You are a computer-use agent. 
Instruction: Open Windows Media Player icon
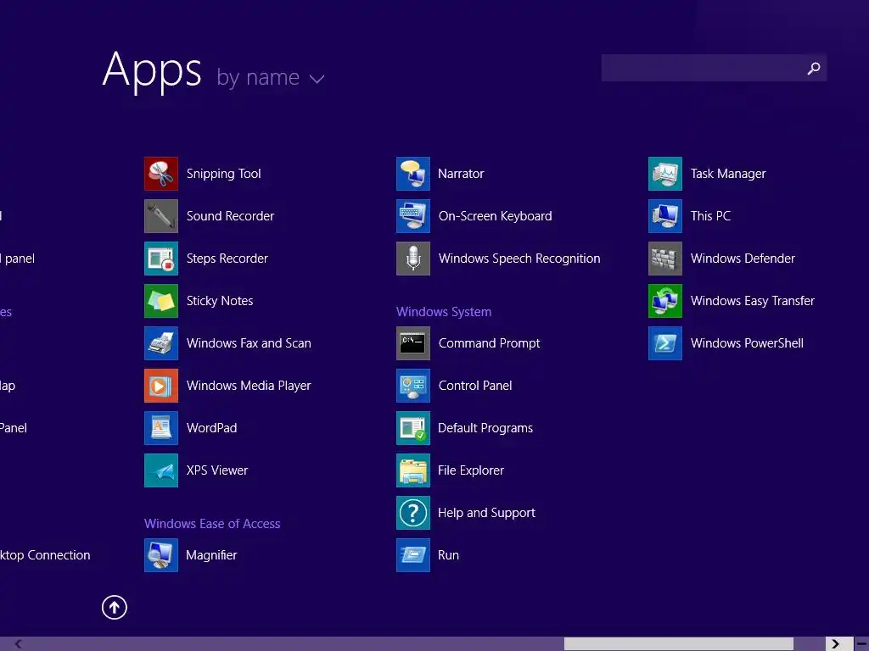(x=161, y=386)
